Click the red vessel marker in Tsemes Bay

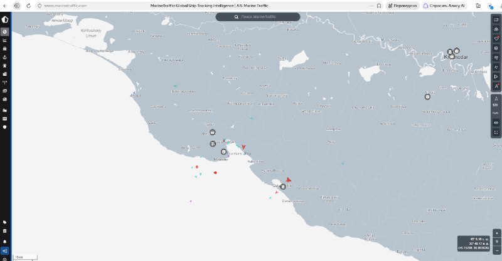pyautogui.click(x=243, y=147)
